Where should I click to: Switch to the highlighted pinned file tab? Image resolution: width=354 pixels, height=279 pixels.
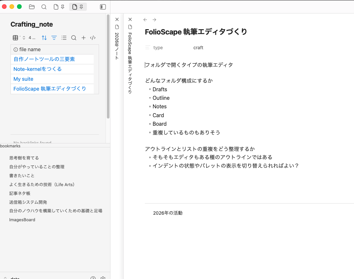click(78, 7)
